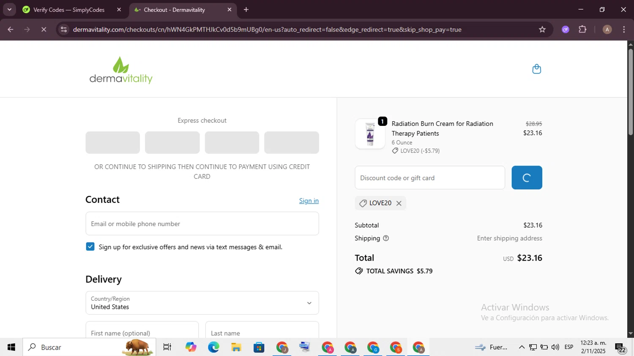
Task: Open the Chrome profile avatar
Action: [x=607, y=30]
